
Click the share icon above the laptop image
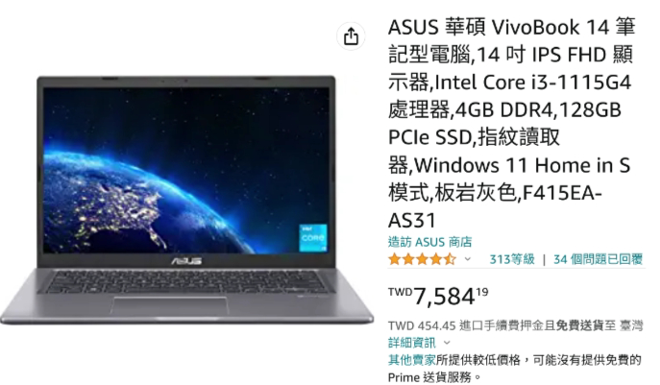[x=351, y=36]
